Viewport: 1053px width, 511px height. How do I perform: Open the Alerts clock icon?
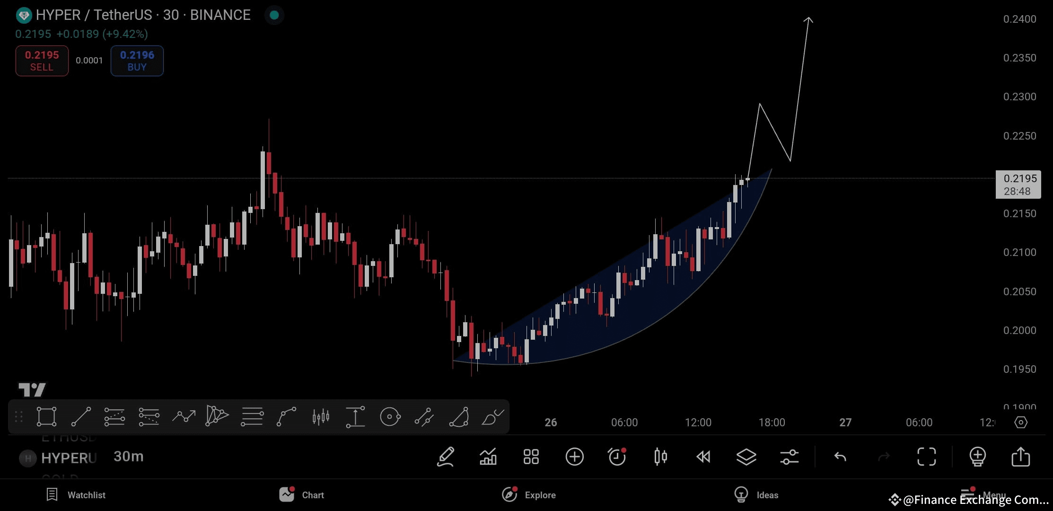pyautogui.click(x=617, y=457)
